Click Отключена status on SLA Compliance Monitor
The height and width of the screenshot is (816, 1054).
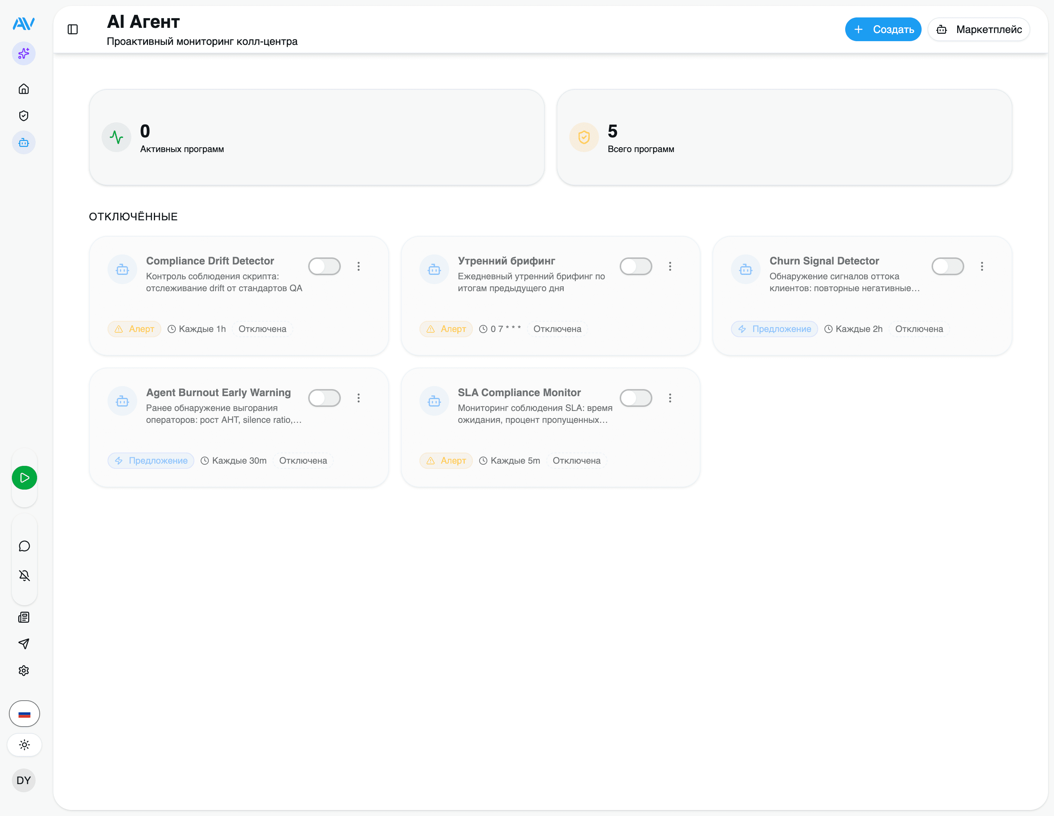point(577,461)
